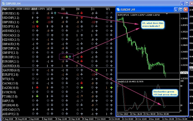193x121 pixels.
Task: Click the red down arrow in EURGBP row
Action: pyautogui.click(x=82, y=61)
